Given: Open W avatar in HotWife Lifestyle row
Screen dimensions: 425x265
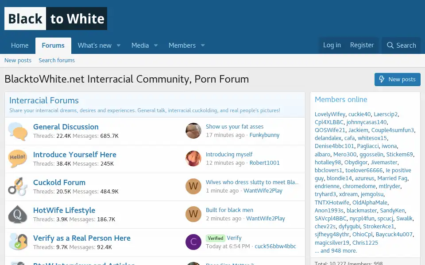Looking at the screenshot, I should 193,214.
